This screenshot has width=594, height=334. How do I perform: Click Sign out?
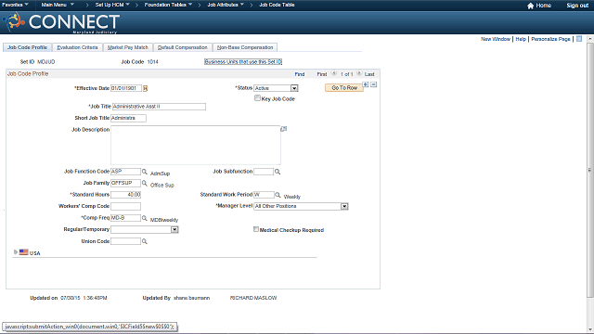(577, 6)
